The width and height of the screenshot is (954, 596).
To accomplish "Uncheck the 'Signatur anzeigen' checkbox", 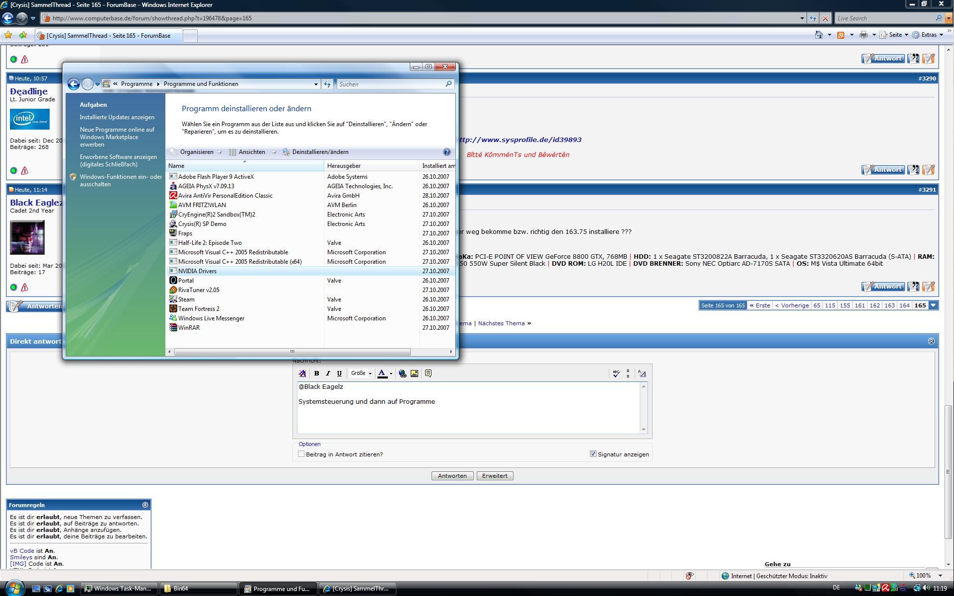I will click(x=593, y=454).
